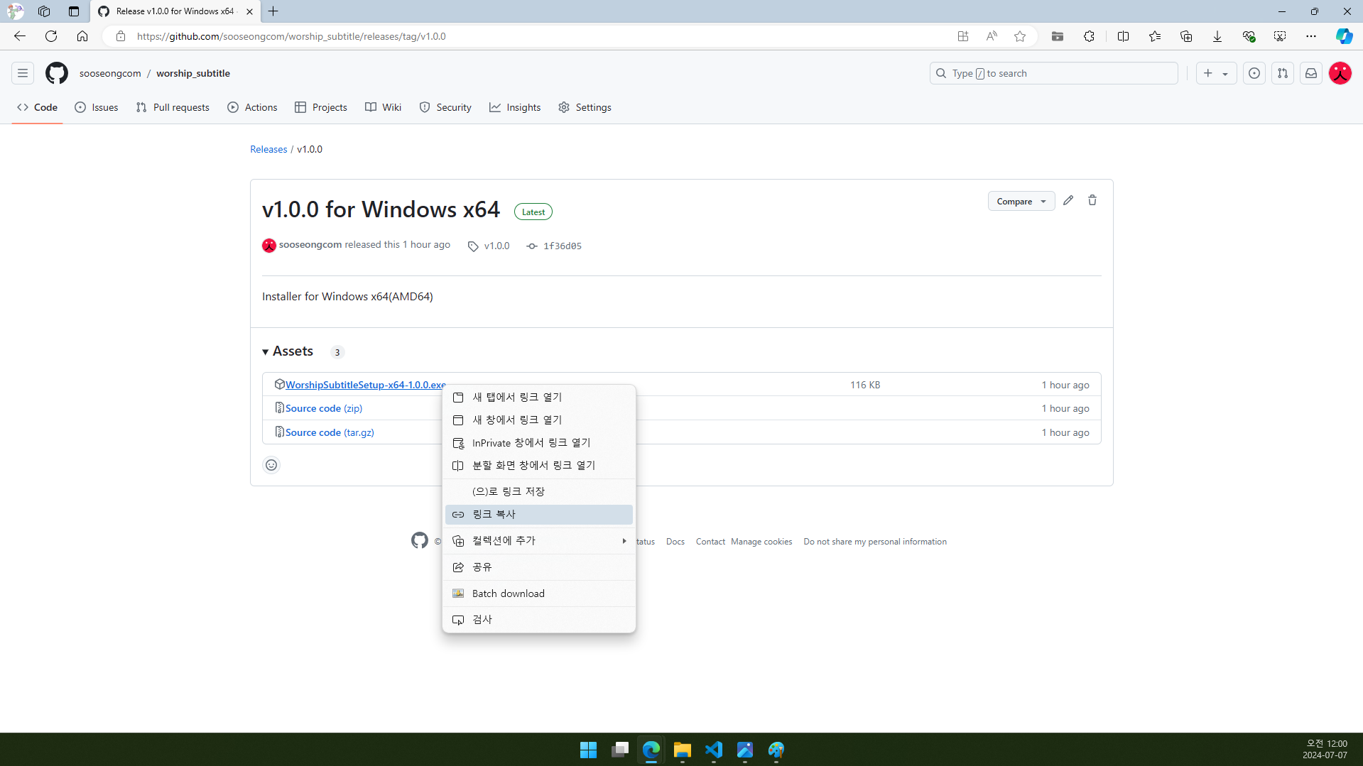Open the user profile avatar menu

click(x=1340, y=73)
